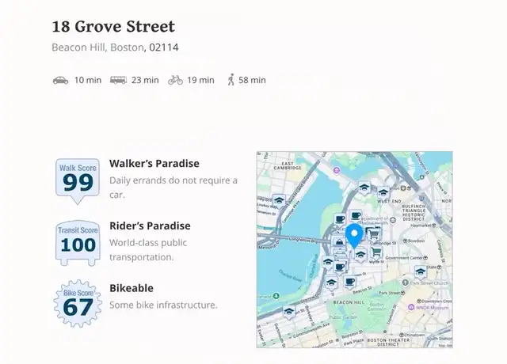The height and width of the screenshot is (364, 507).
Task: Click the East Cambridge map label
Action: 288,165
